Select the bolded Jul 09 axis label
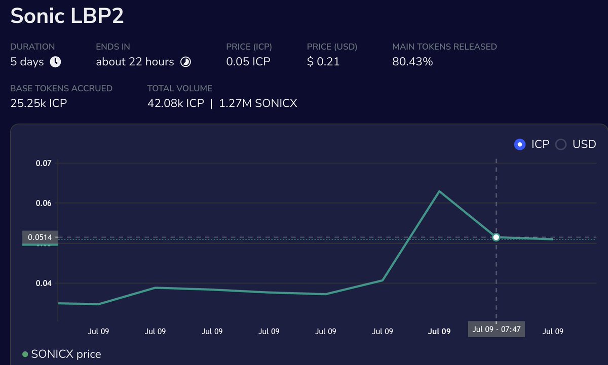Screen dimensions: 608x365 [x=439, y=331]
